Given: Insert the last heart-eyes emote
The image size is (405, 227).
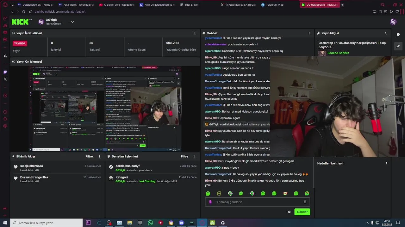Looking at the screenshot, I should (307, 193).
